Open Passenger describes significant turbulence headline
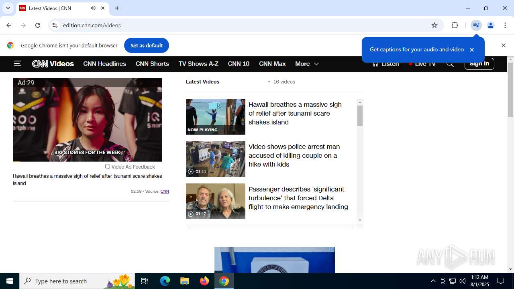Image resolution: width=514 pixels, height=289 pixels. tap(298, 198)
